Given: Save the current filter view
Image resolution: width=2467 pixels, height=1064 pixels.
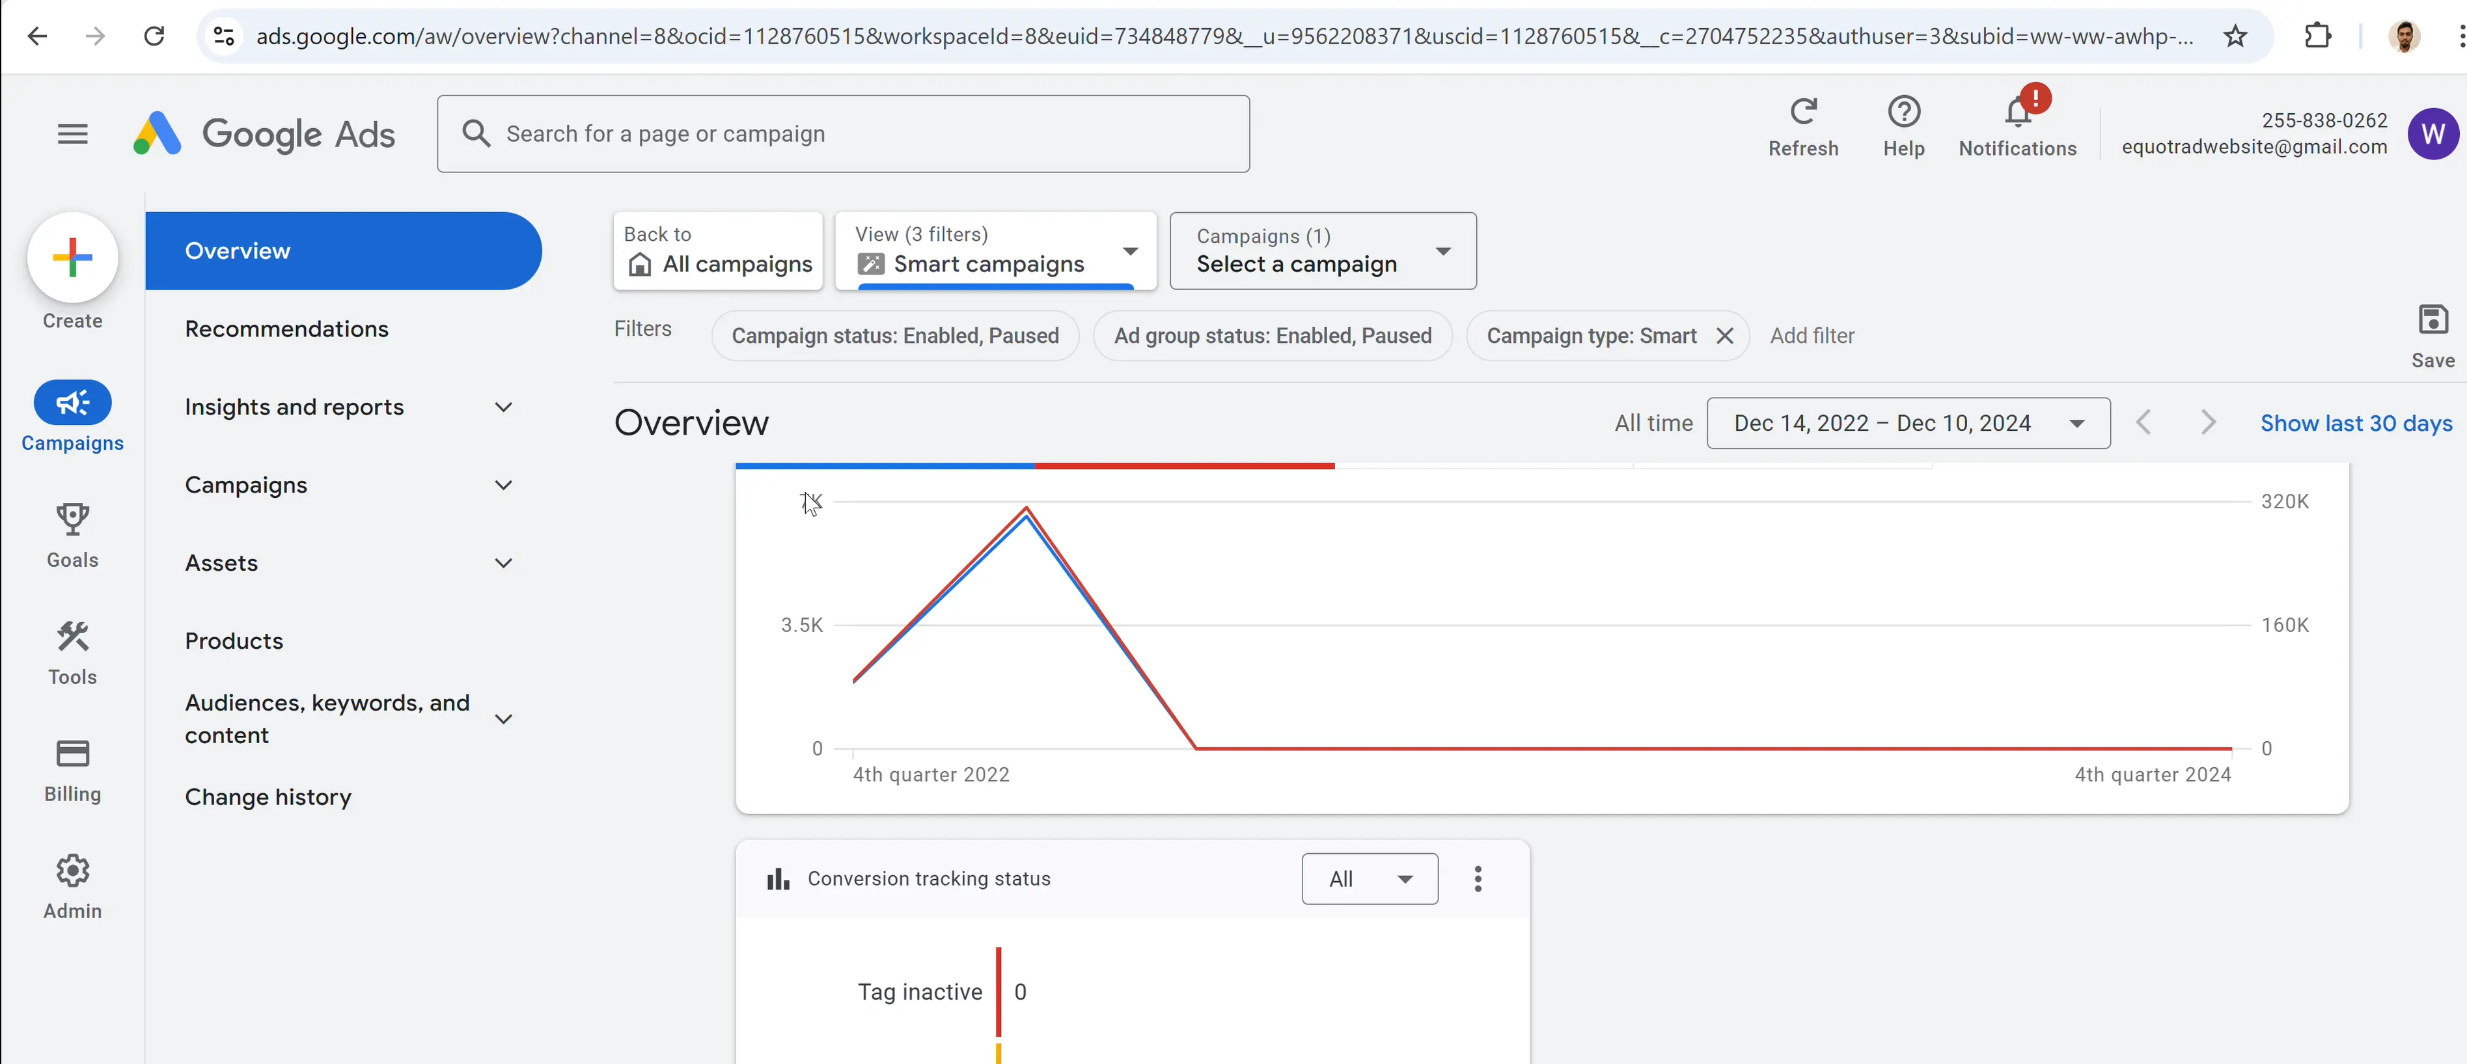Looking at the screenshot, I should (2433, 321).
